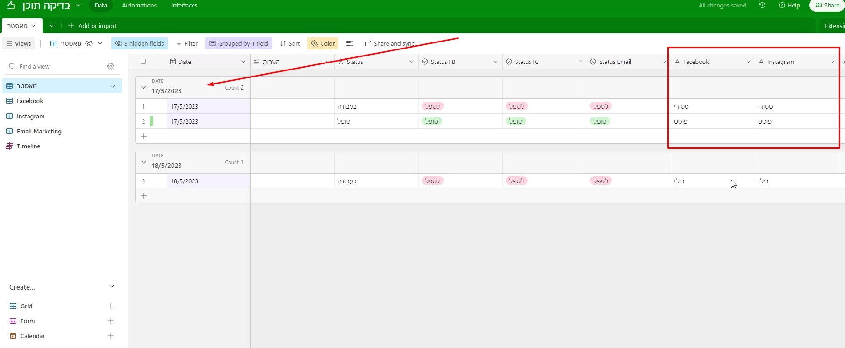This screenshot has width=845, height=348.
Task: Click Share and sync
Action: tap(389, 43)
